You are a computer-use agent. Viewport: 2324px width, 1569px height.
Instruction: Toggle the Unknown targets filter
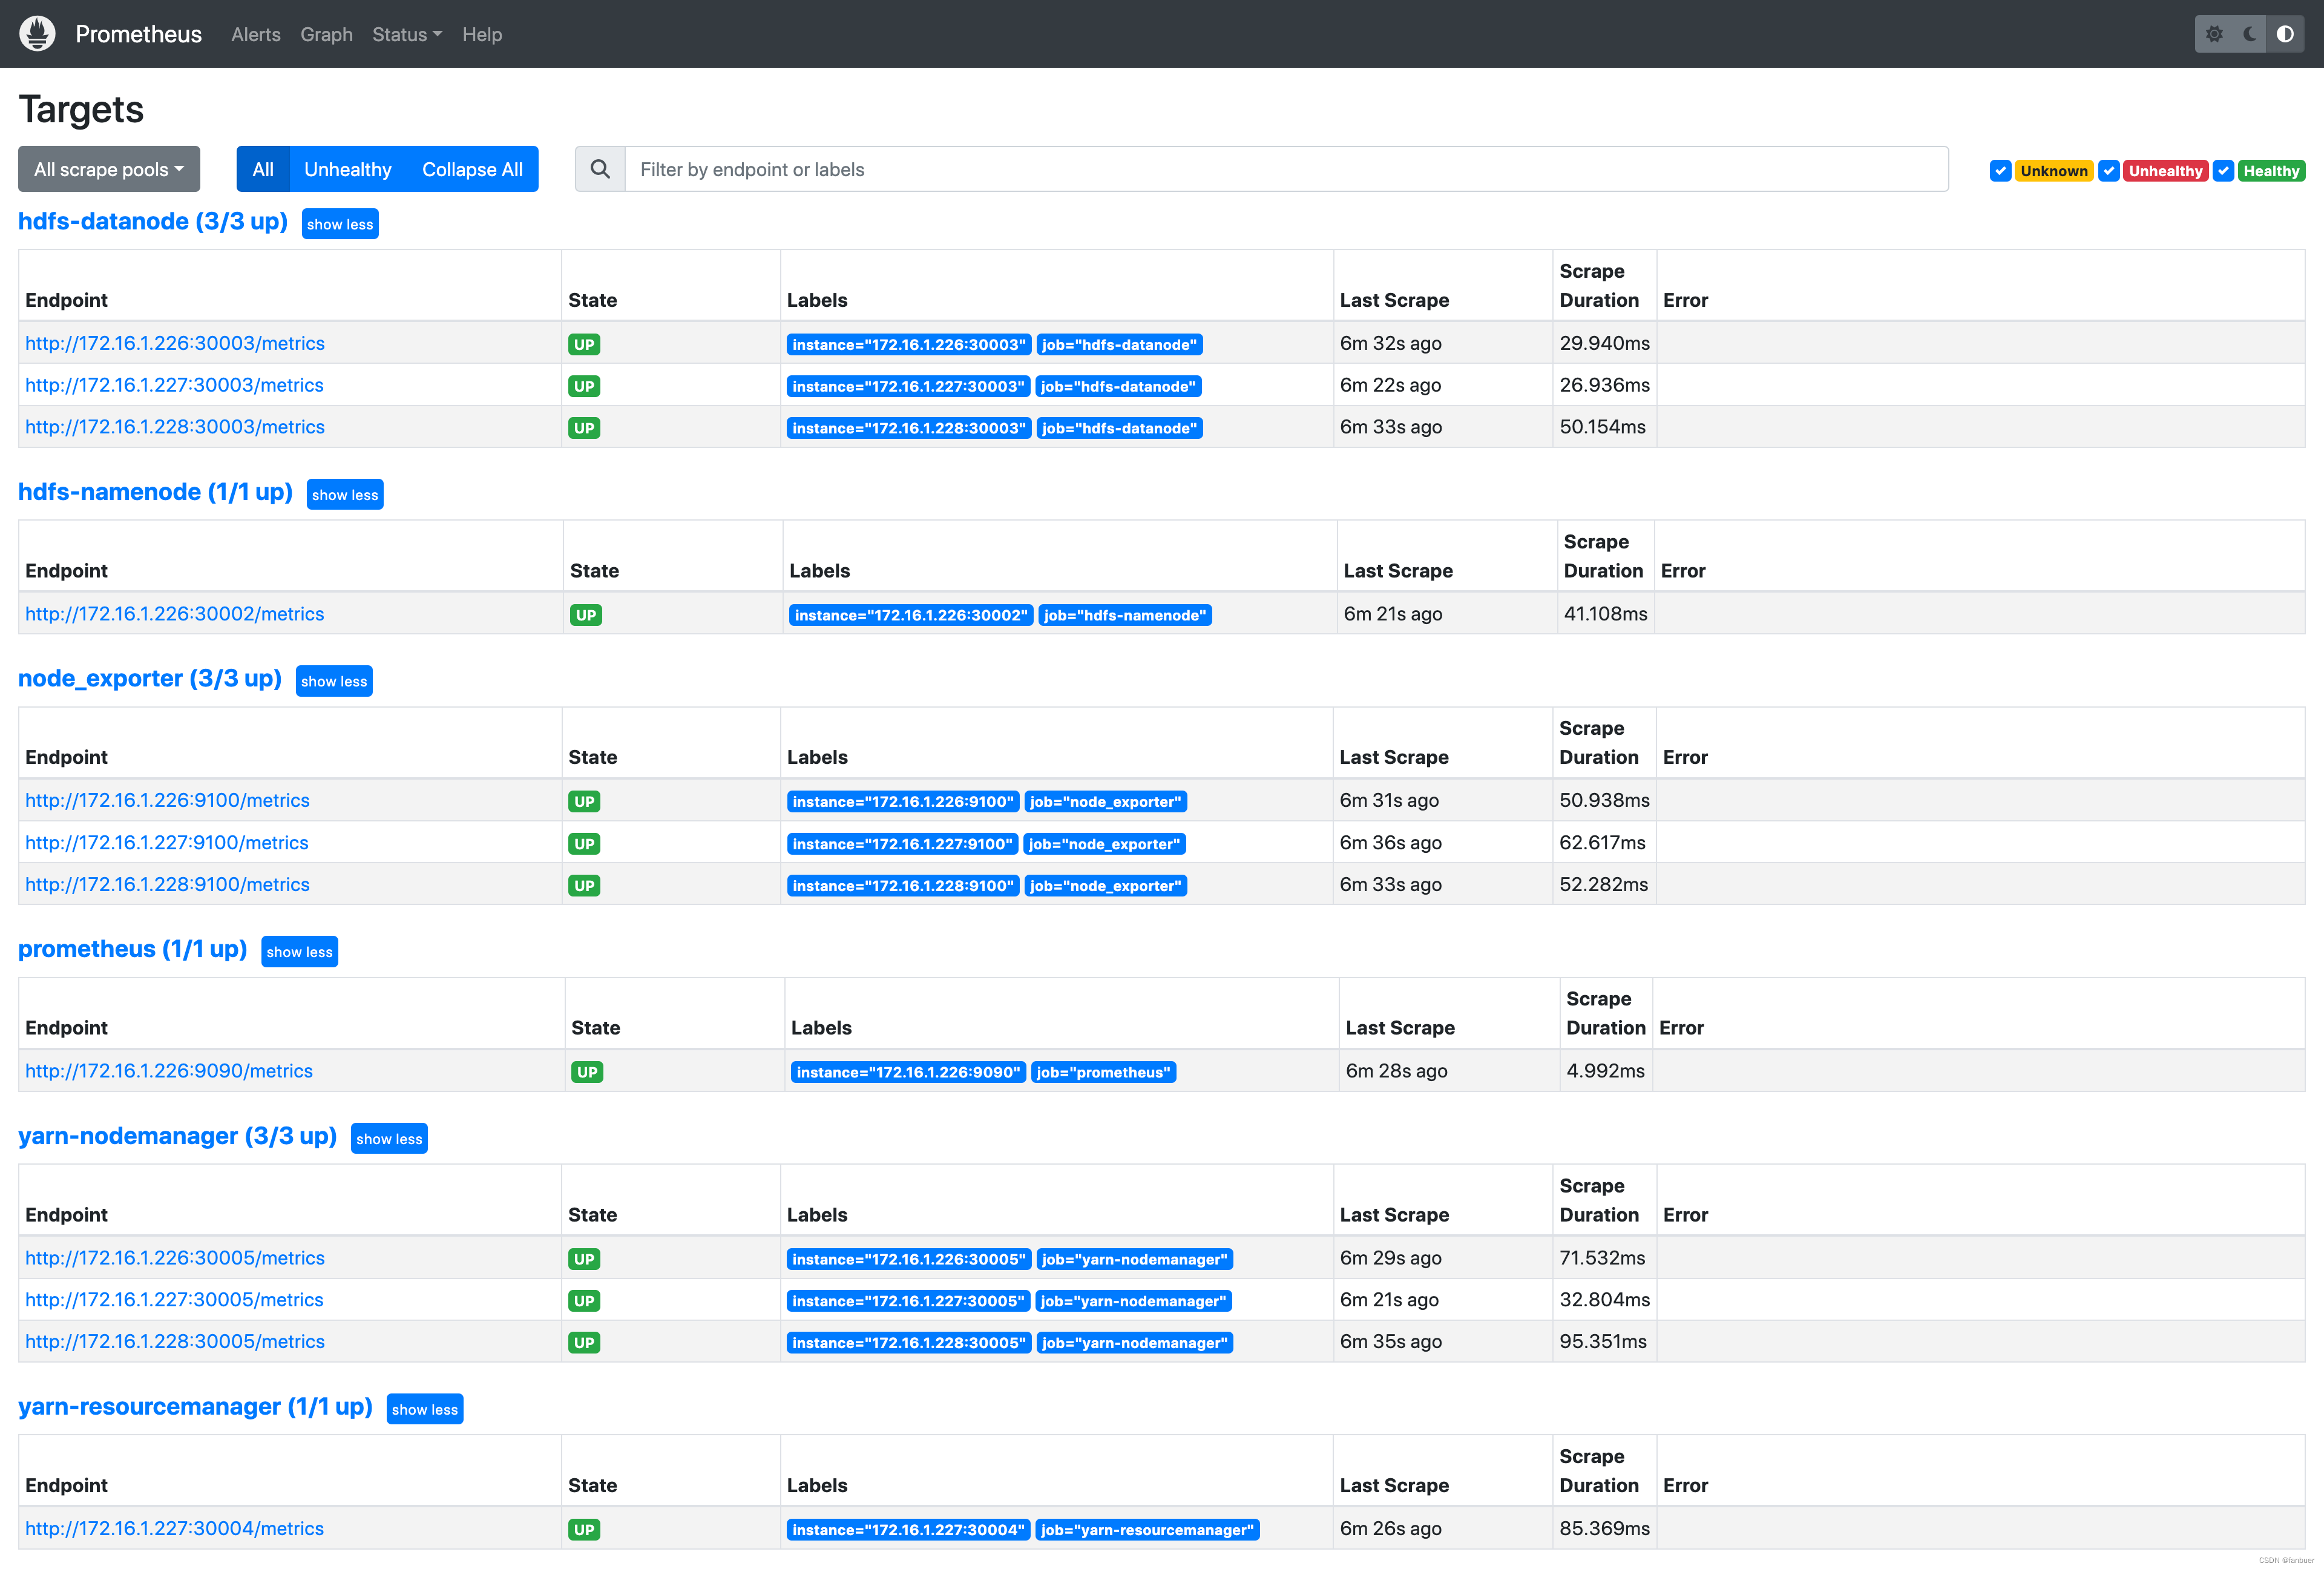click(2000, 170)
